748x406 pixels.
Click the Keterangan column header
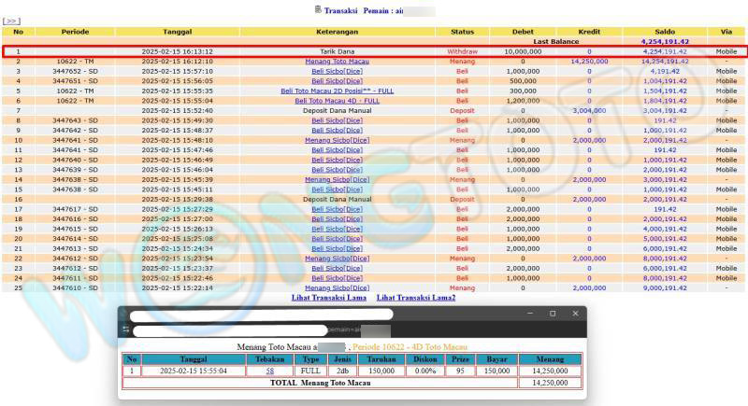tap(337, 32)
